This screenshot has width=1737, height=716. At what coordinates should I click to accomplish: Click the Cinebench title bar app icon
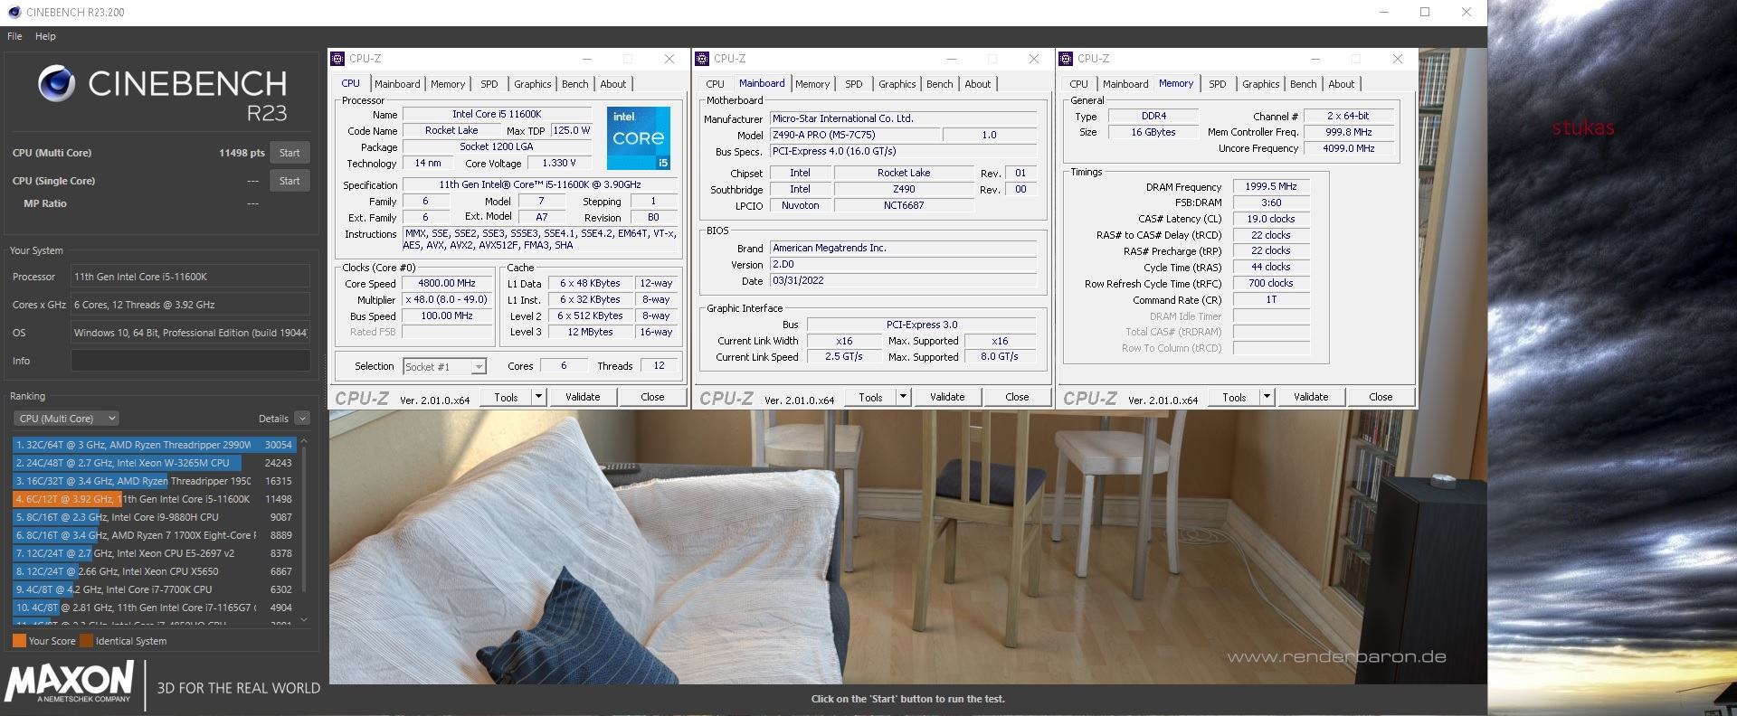click(x=14, y=12)
